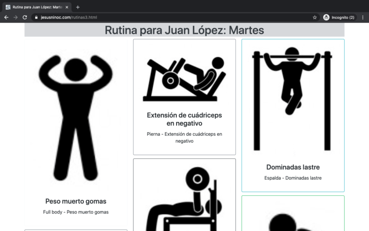Click the browser forward arrow
The width and height of the screenshot is (369, 231).
(x=16, y=17)
